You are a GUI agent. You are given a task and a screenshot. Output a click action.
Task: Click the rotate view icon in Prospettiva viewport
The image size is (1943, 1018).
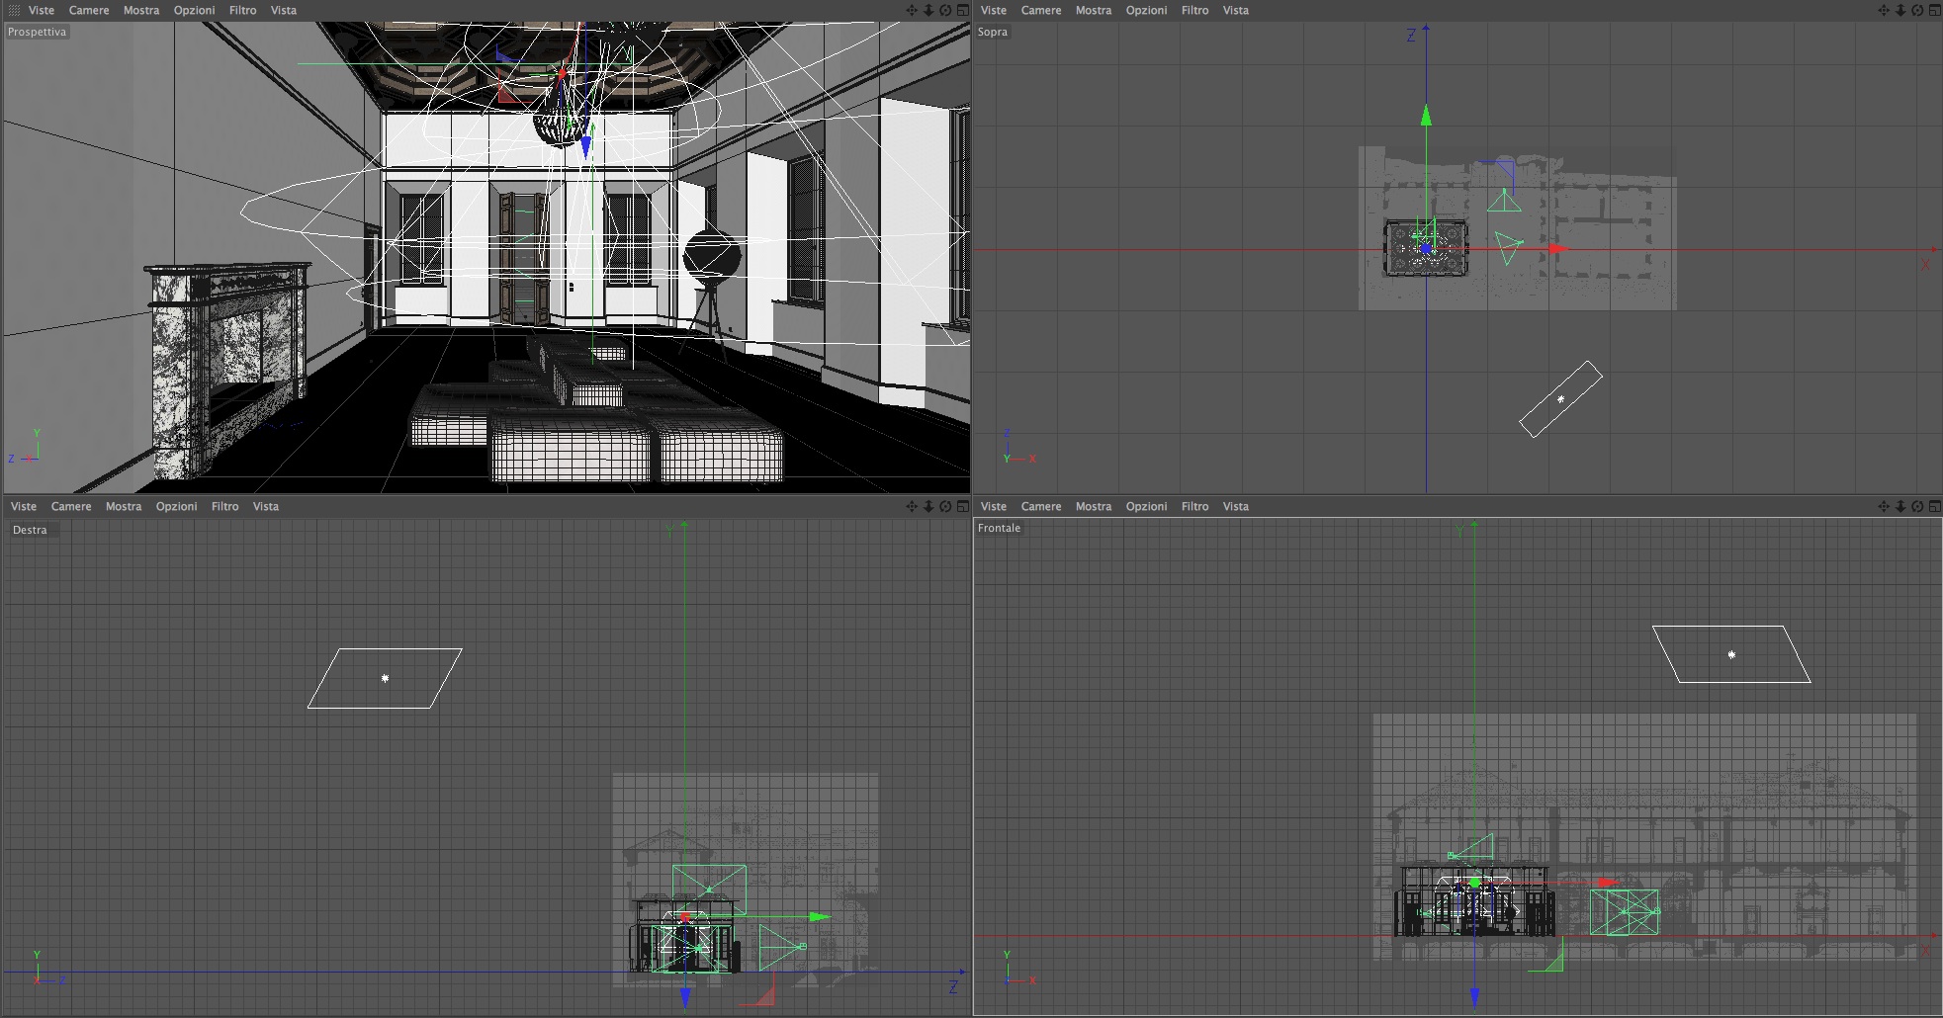(x=945, y=10)
